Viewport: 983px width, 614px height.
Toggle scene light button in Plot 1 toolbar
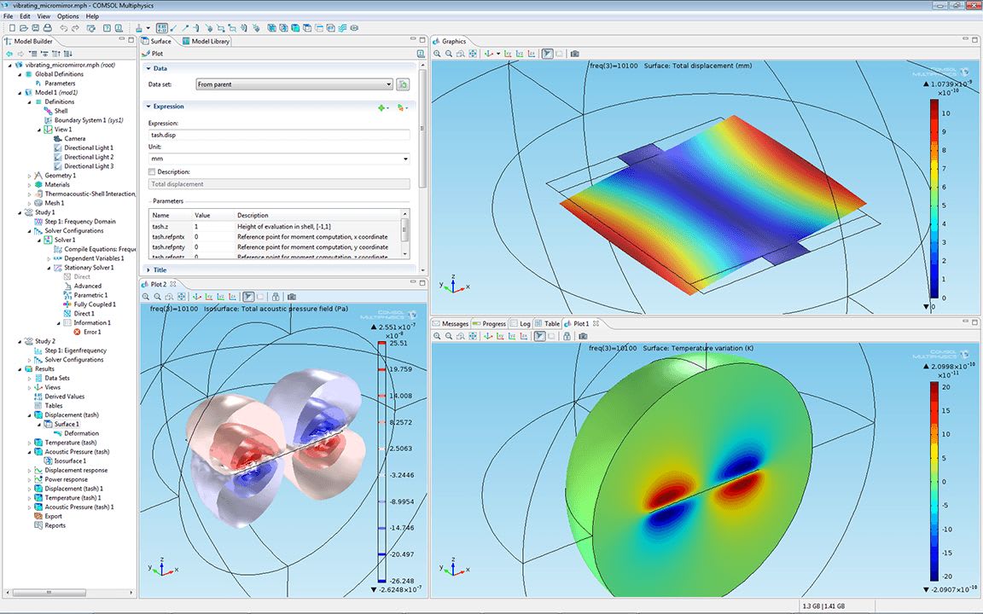click(540, 337)
